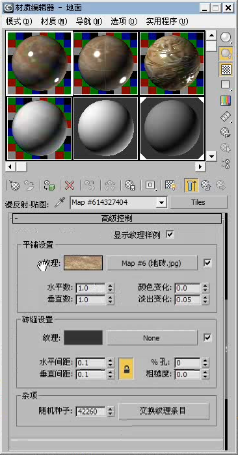Image resolution: width=238 pixels, height=455 pixels.
Task: Click 淡出变化 value field showing 0.05
Action: click(188, 300)
